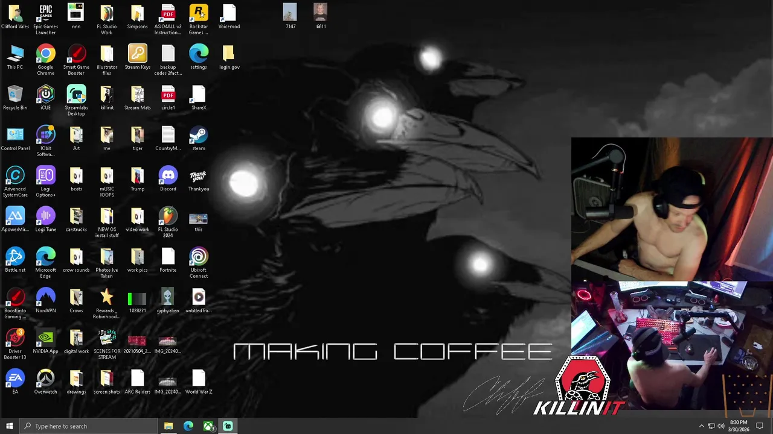The height and width of the screenshot is (434, 773).
Task: Launch Overwatch from the desktop
Action: pos(45,382)
